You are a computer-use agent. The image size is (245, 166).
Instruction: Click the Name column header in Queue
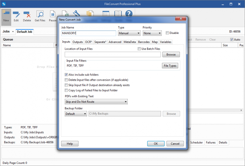pyautogui.click(x=28, y=45)
